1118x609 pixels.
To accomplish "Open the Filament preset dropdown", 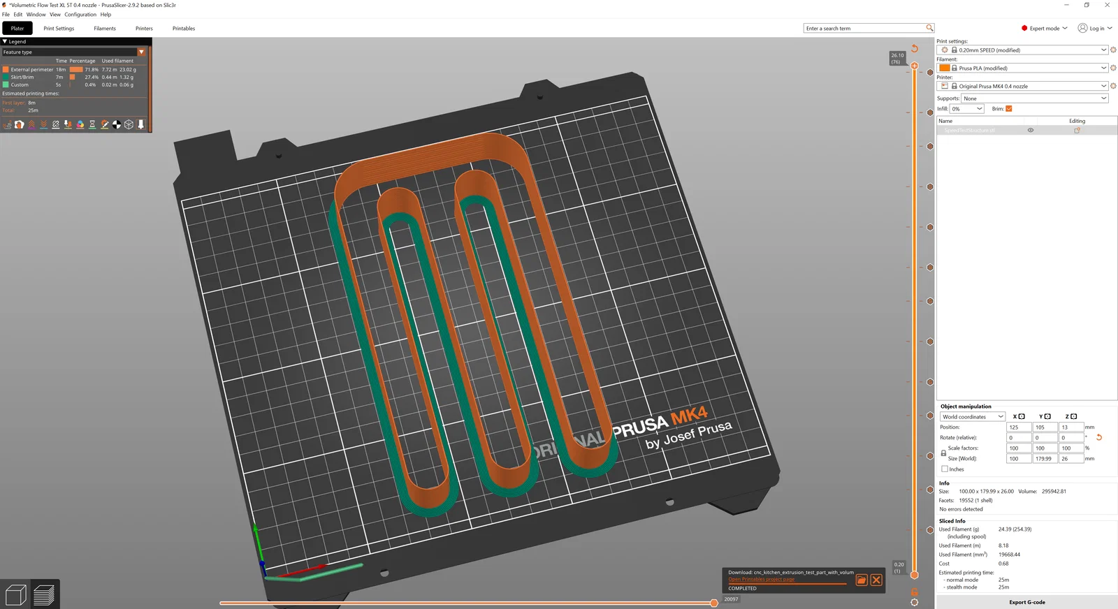I will (1024, 68).
